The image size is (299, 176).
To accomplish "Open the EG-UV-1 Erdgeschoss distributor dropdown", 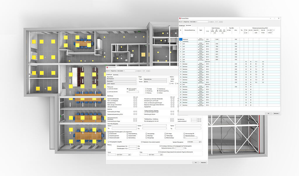I will [x=136, y=71].
